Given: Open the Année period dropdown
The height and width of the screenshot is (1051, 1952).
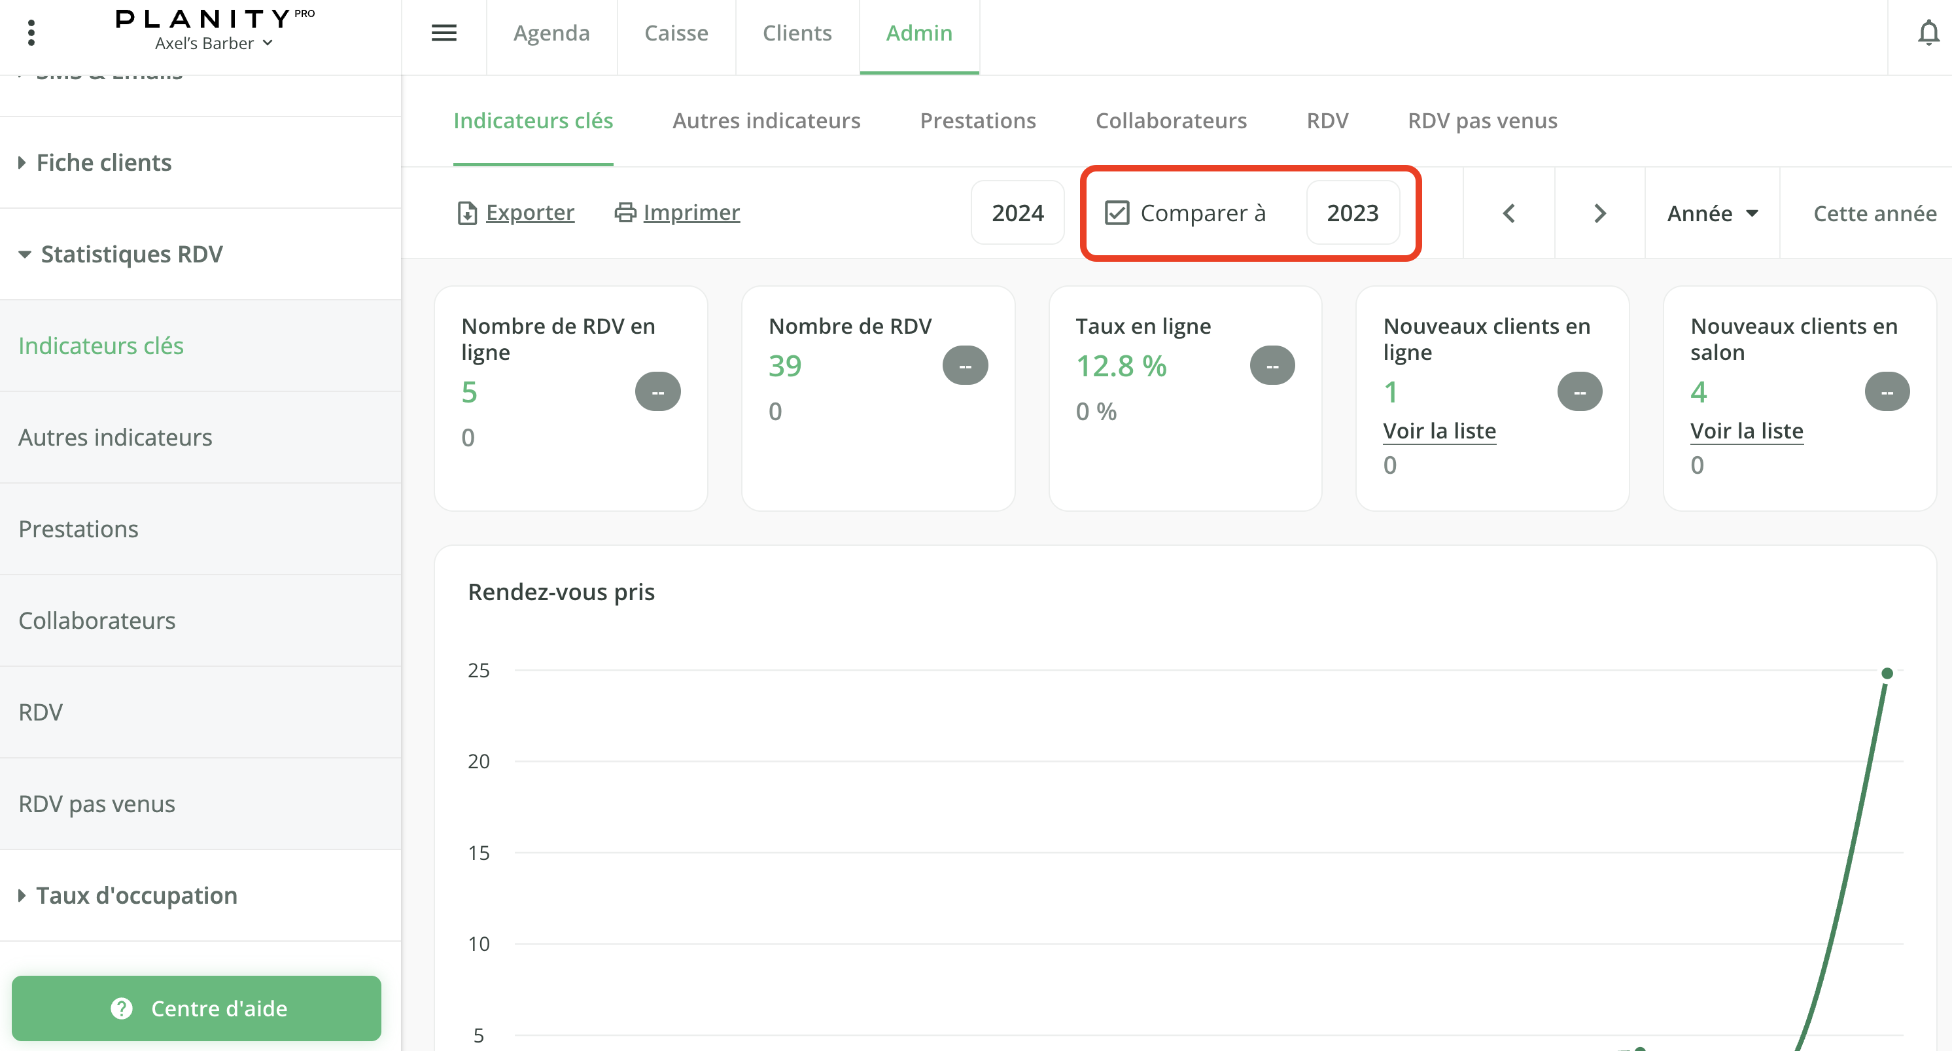Looking at the screenshot, I should [1712, 213].
